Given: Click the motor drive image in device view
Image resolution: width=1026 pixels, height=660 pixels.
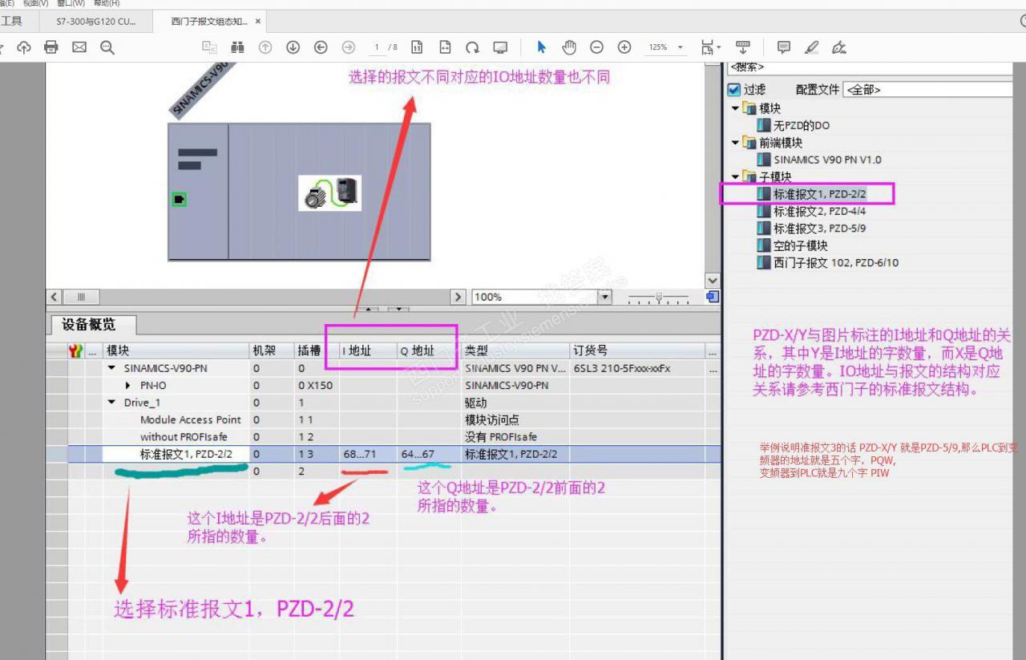Looking at the screenshot, I should click(329, 192).
